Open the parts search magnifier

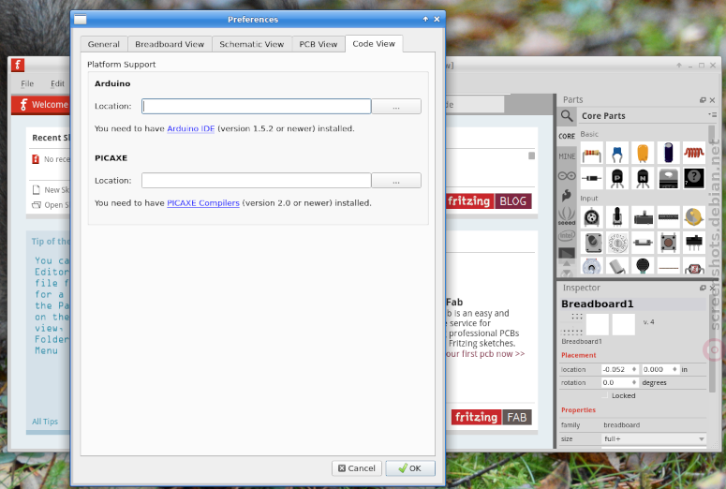click(x=567, y=115)
